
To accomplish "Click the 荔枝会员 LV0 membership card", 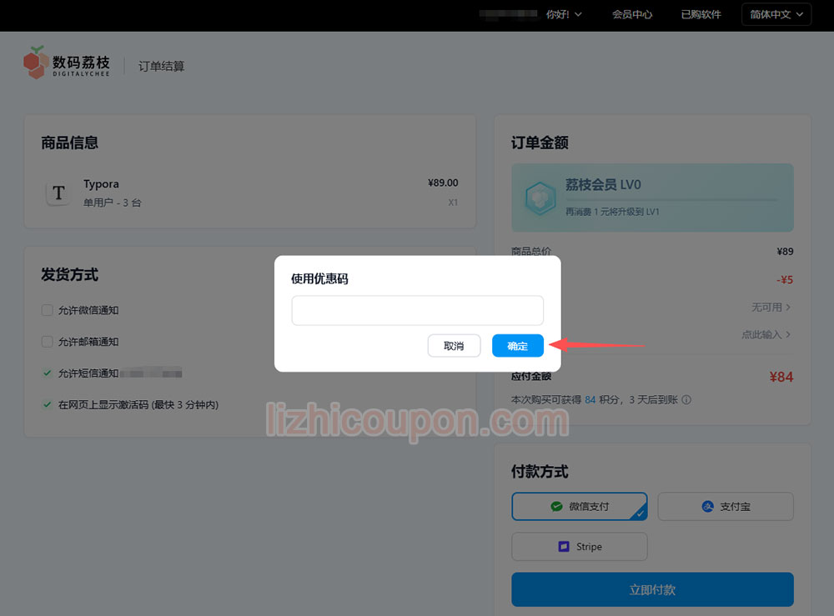I will coord(652,198).
